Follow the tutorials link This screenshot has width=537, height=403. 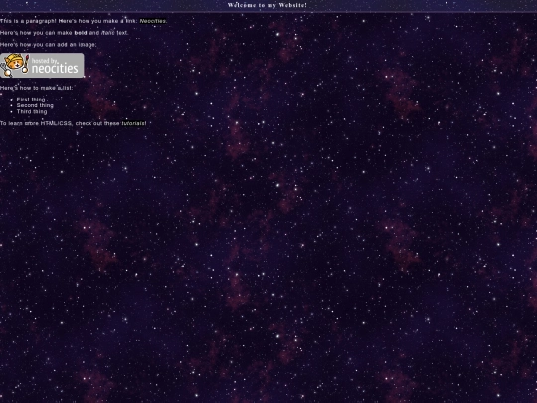tap(133, 123)
